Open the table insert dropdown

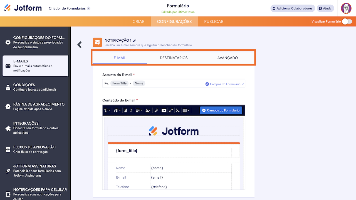pos(186,110)
